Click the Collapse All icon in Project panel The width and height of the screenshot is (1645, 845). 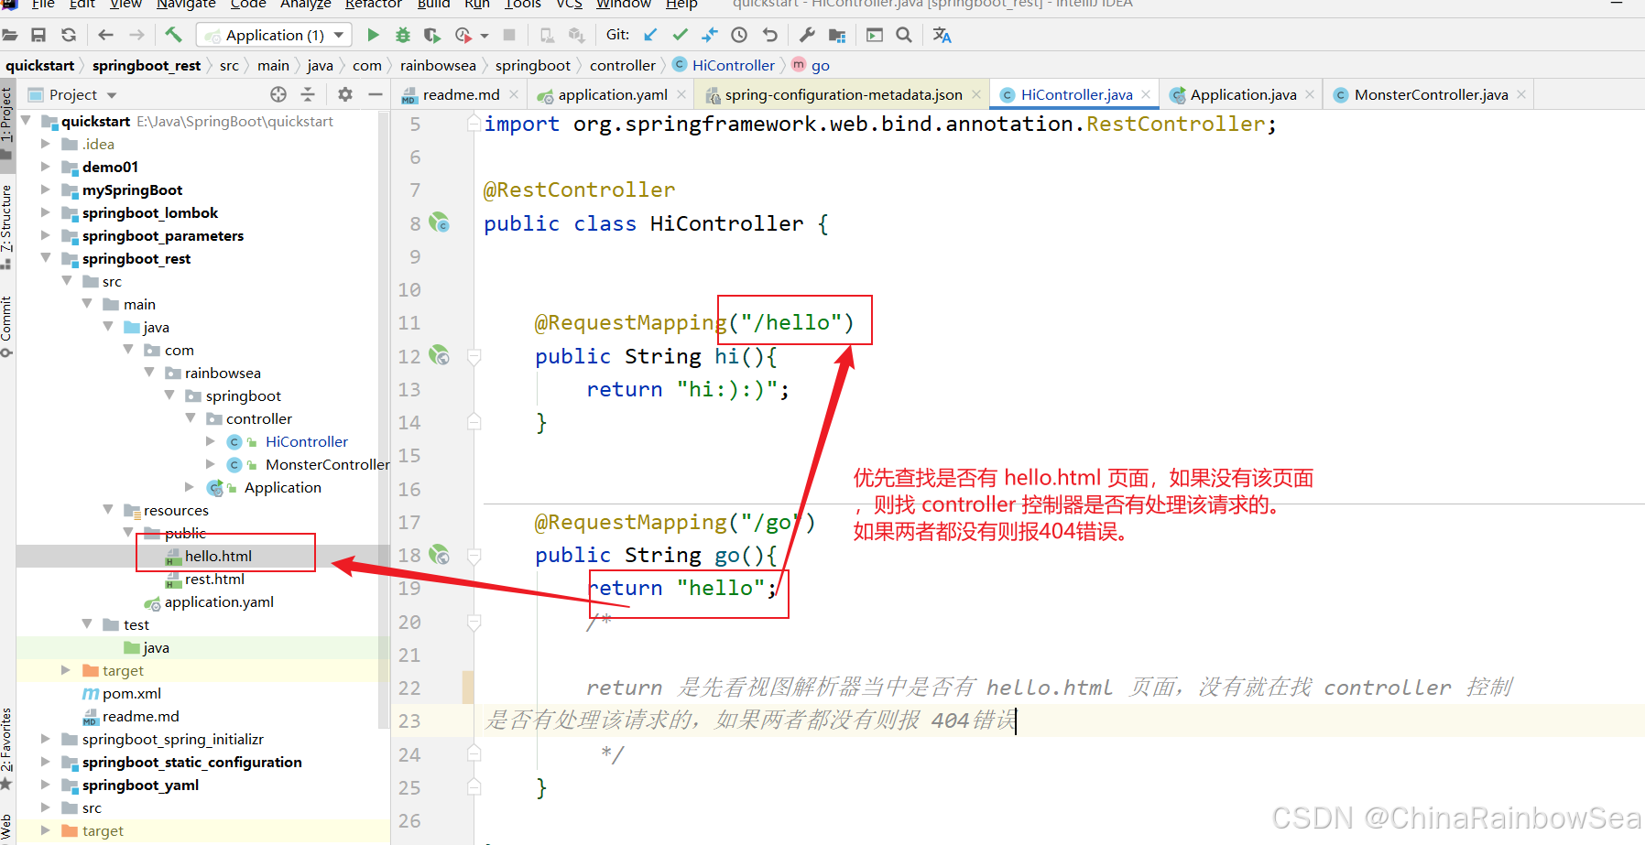[x=308, y=94]
